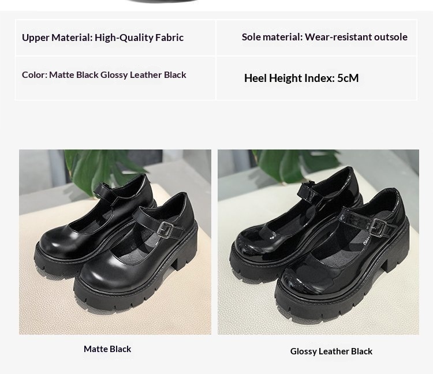Click the Heel Height Index 5cM text

point(301,78)
